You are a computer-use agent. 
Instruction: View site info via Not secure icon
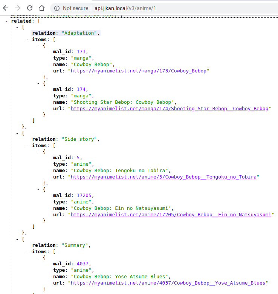(x=57, y=8)
